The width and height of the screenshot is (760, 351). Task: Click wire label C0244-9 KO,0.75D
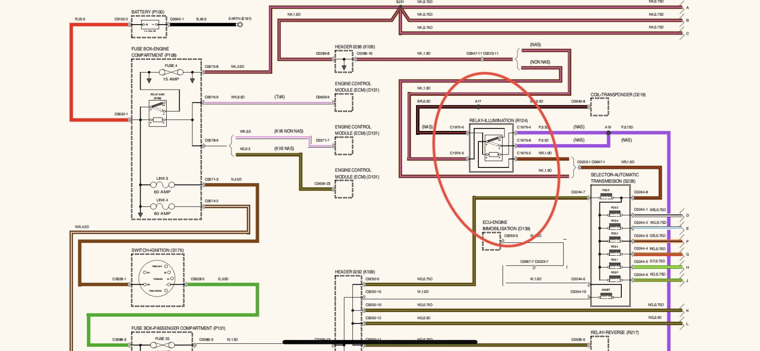point(650,275)
